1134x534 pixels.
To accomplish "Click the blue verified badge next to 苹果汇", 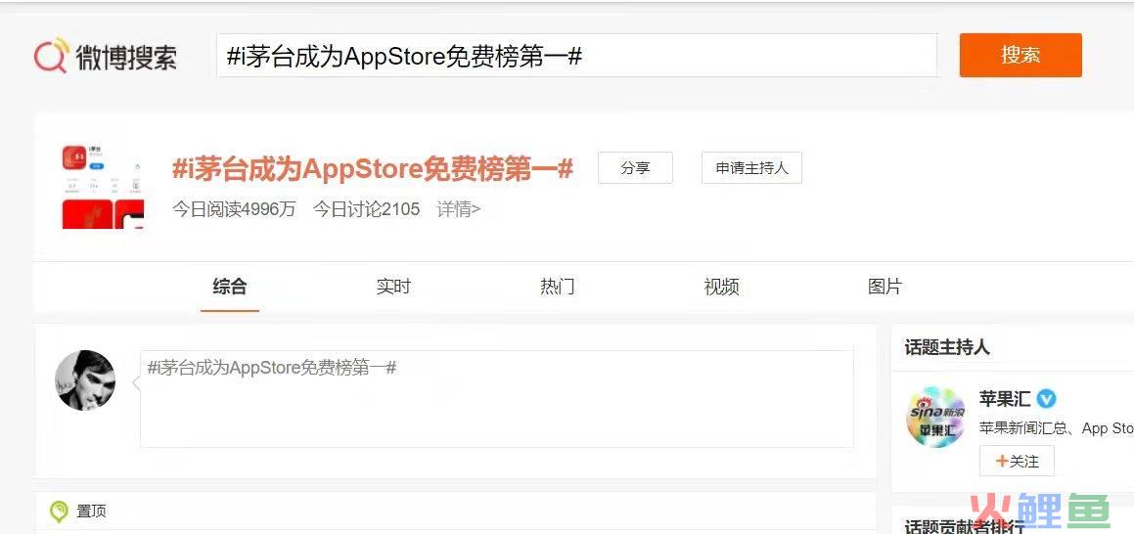I will coord(1047,399).
